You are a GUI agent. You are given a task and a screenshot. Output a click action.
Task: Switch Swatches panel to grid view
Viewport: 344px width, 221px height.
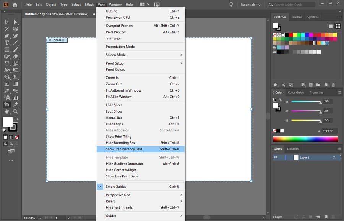click(338, 26)
